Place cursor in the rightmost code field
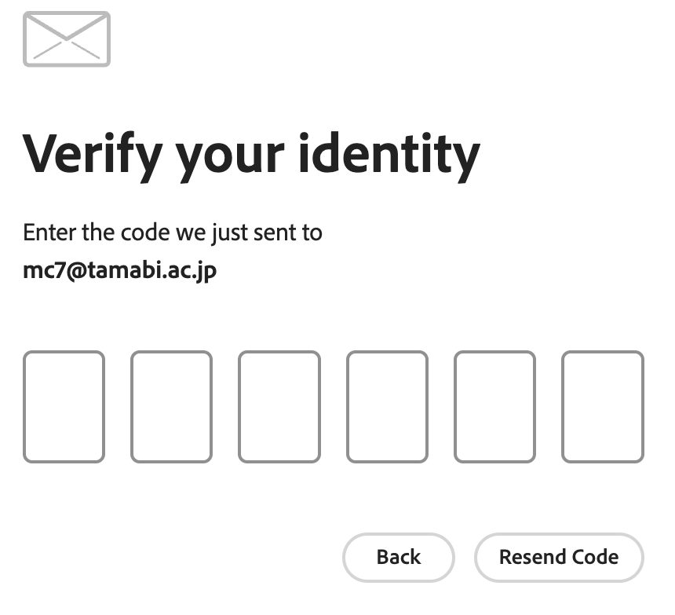Viewport: 675px width, 615px height. pyautogui.click(x=603, y=407)
